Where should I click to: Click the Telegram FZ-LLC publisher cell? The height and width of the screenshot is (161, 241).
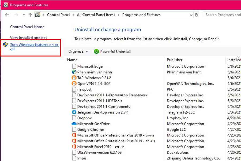(x=181, y=112)
